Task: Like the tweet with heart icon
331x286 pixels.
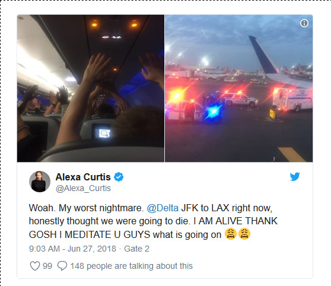Action: 35,266
